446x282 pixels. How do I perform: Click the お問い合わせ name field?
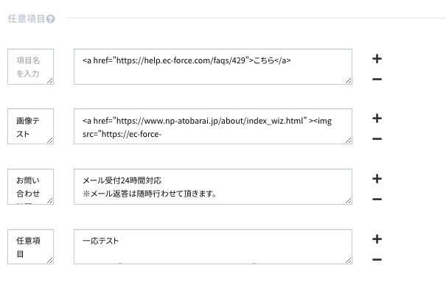30,186
